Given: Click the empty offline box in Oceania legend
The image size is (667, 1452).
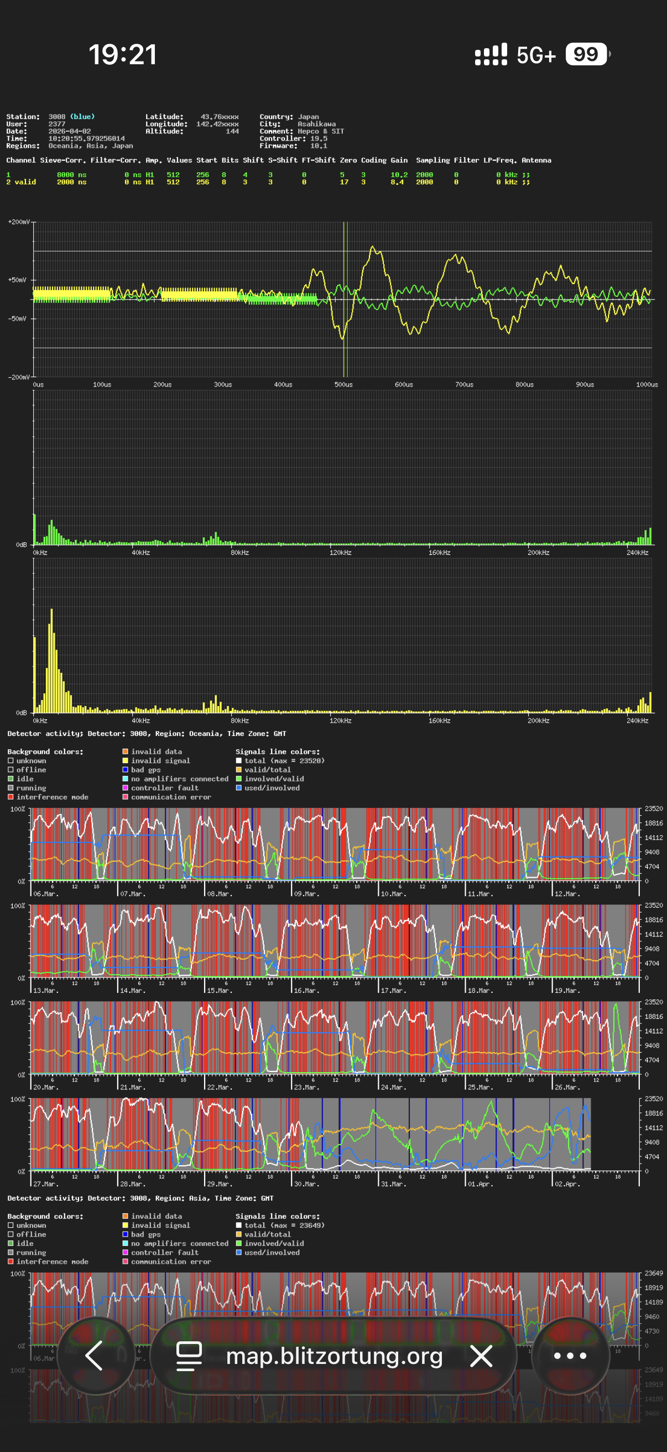Looking at the screenshot, I should point(11,770).
